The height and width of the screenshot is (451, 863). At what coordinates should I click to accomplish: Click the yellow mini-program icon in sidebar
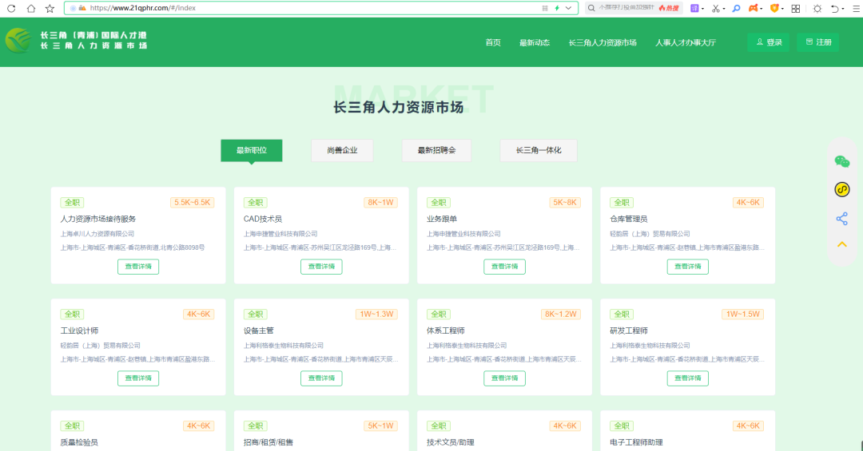[842, 190]
